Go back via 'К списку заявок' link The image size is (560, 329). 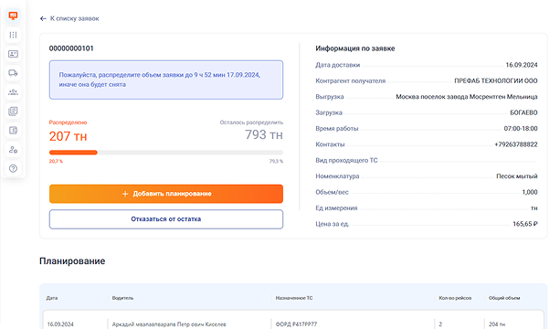click(x=74, y=18)
